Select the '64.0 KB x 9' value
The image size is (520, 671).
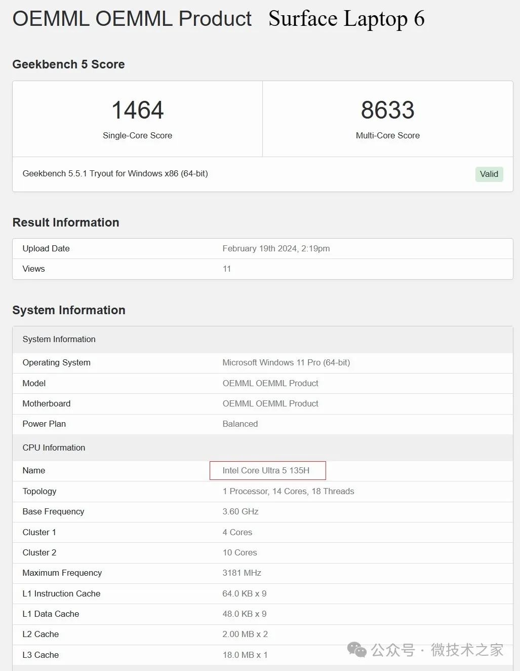[x=245, y=593]
